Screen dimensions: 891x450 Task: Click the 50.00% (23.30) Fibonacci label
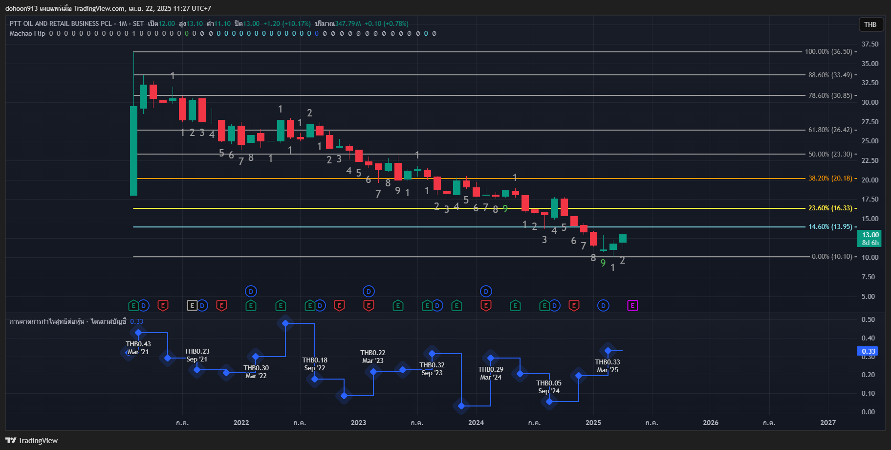(830, 154)
